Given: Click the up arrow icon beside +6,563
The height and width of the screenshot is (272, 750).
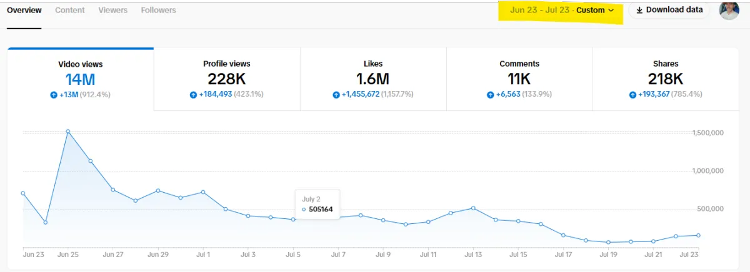Looking at the screenshot, I should tap(491, 95).
